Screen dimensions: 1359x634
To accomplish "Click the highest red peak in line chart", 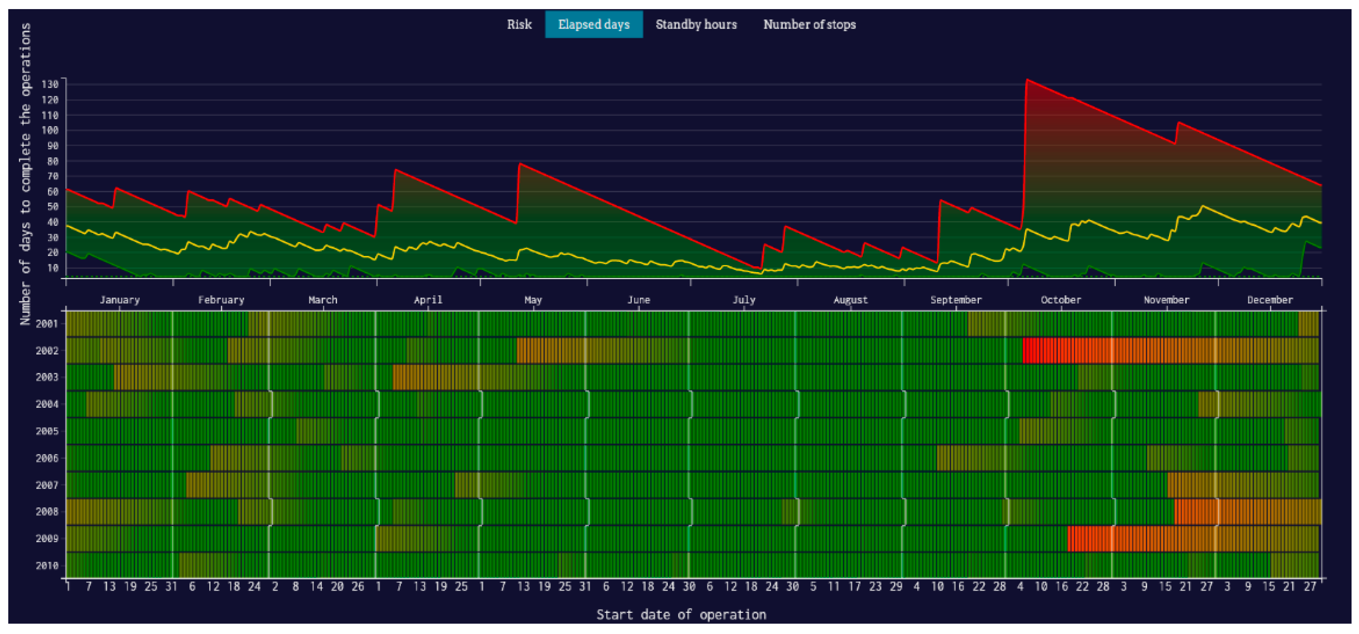I will coord(1027,81).
